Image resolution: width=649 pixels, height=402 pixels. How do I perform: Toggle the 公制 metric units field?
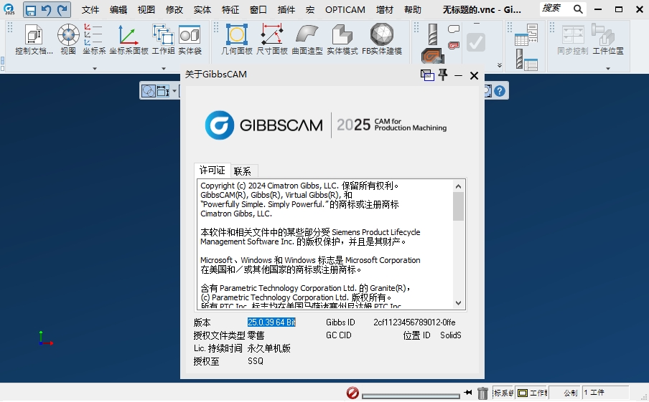[570, 393]
